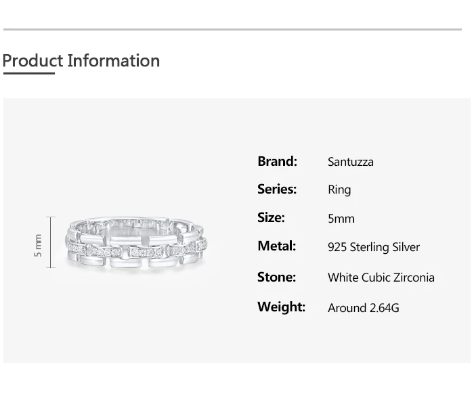Click the word 'Information' in the heading
The width and height of the screenshot is (474, 398).
click(114, 61)
